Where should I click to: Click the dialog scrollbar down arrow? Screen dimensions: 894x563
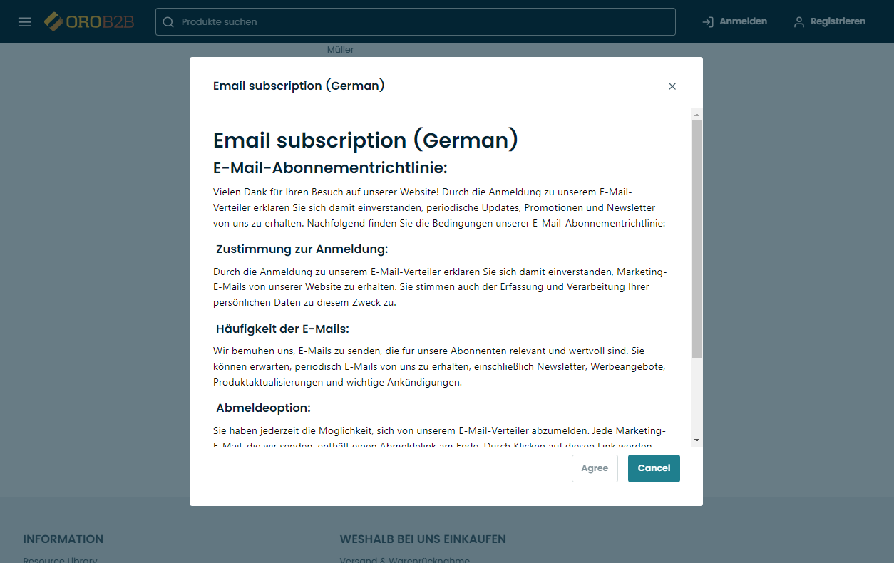pos(697,440)
